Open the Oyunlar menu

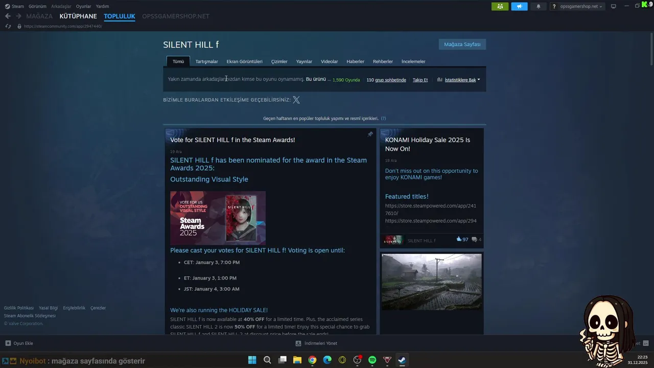[x=83, y=7]
